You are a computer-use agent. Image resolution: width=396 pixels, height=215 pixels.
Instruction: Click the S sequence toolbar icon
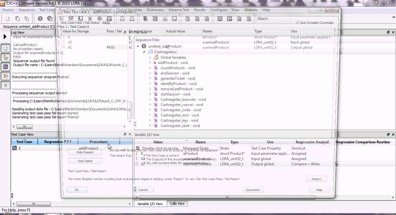pos(40,19)
